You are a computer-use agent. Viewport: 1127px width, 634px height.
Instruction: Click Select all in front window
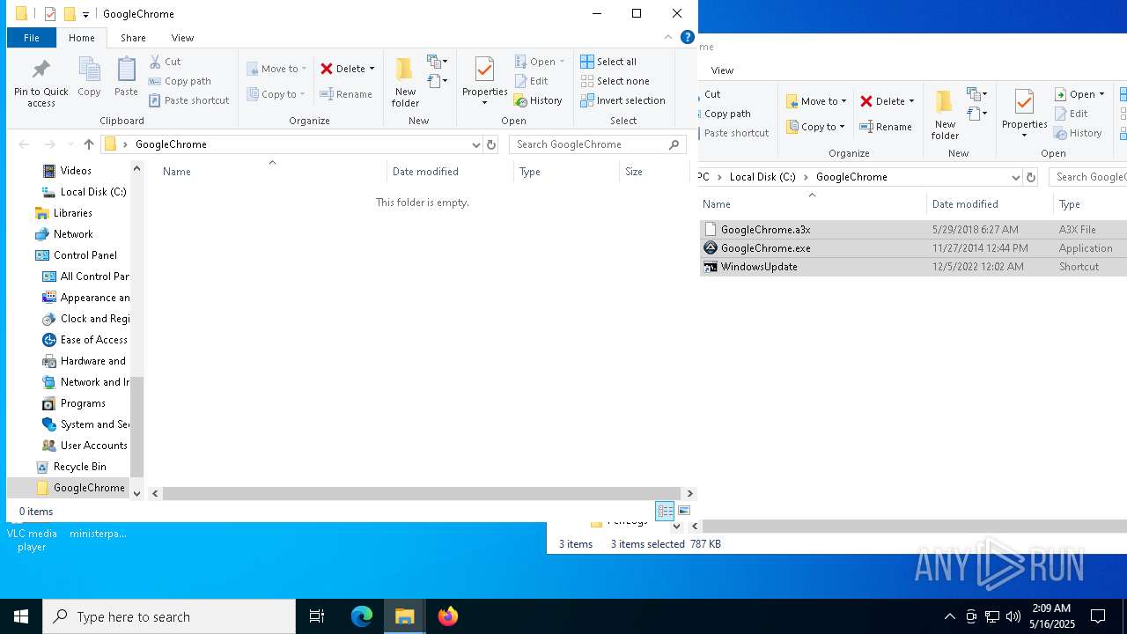click(608, 62)
